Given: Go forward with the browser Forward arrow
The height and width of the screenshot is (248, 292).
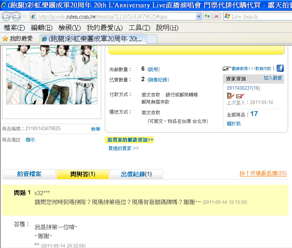Looking at the screenshot, I should [x=16, y=17].
